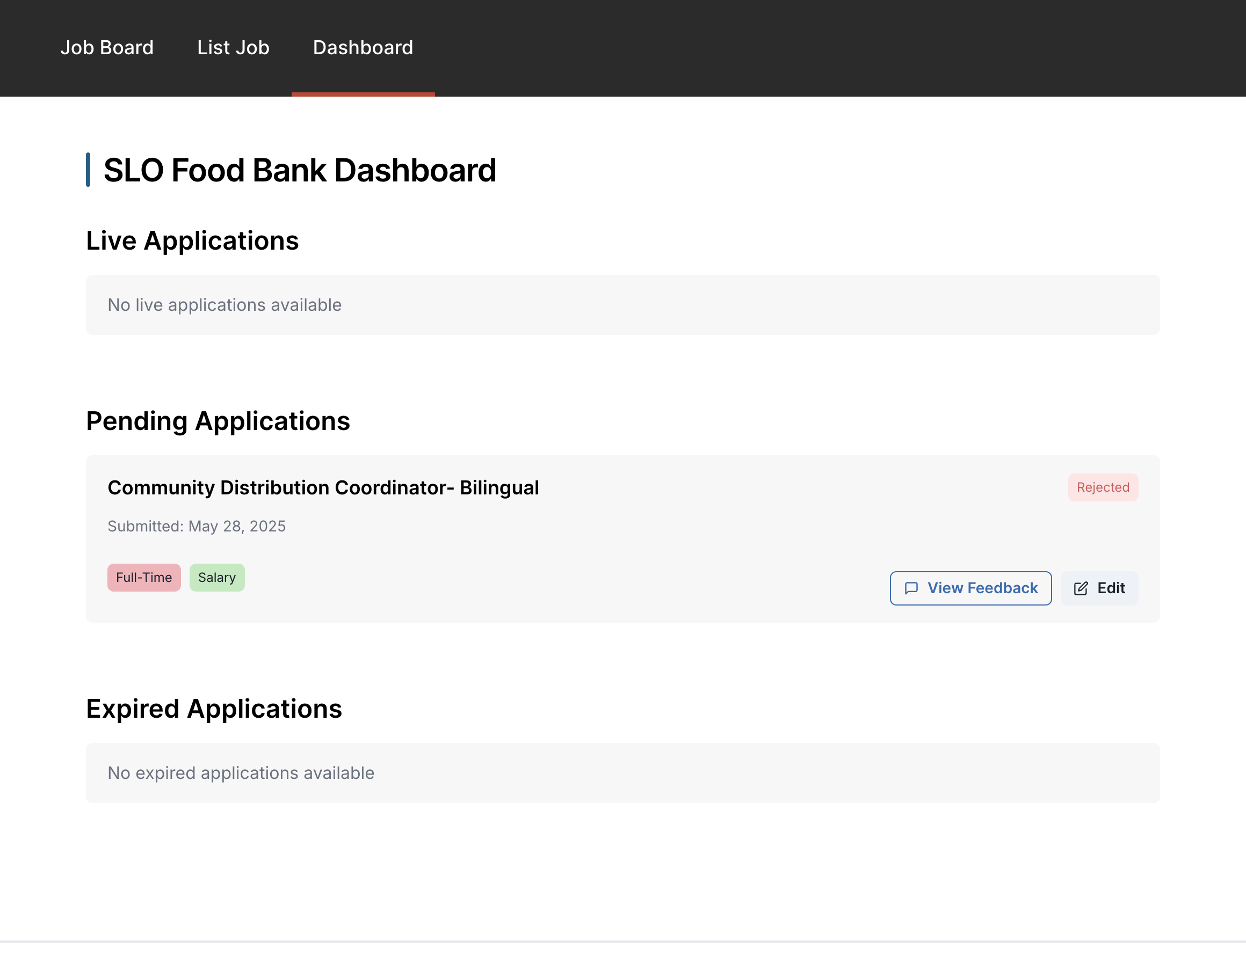Click the Expired Applications heading
Screen dimensions: 1246x977
pos(214,709)
